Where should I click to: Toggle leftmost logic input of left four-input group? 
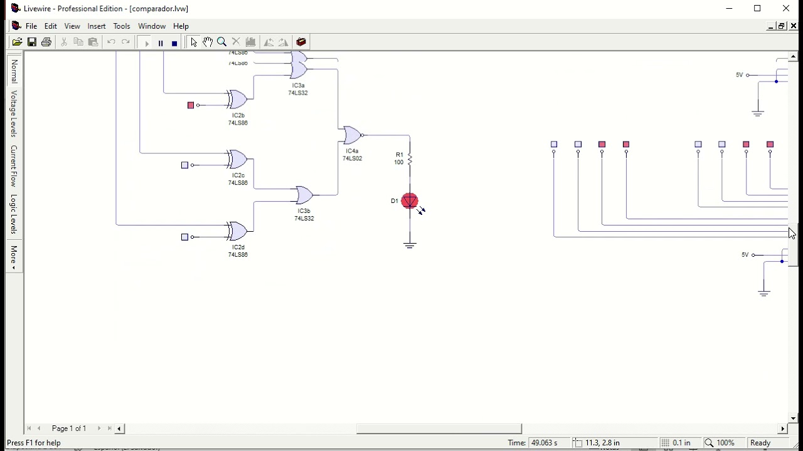click(554, 144)
